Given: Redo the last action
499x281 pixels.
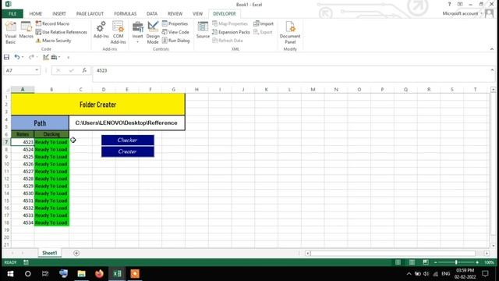Looking at the screenshot, I should 31,57.
